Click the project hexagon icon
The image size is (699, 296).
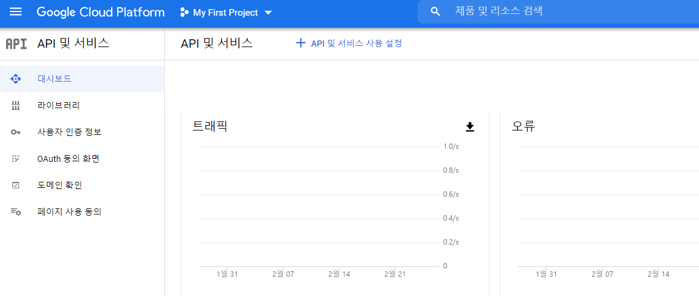(x=184, y=12)
